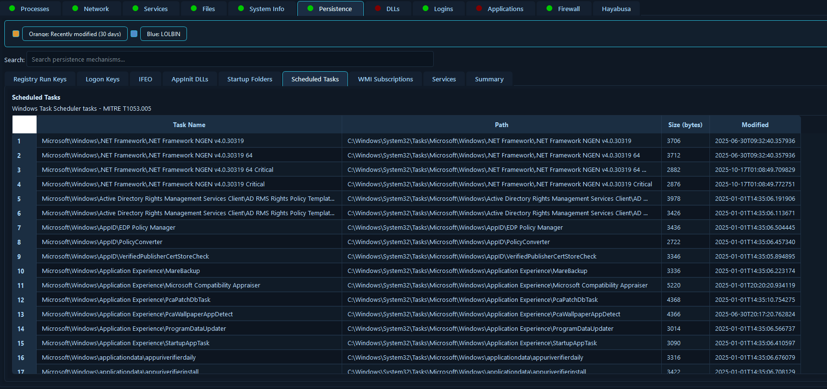827x389 pixels.
Task: Focus the Search persistence mechanisms field
Action: click(230, 59)
